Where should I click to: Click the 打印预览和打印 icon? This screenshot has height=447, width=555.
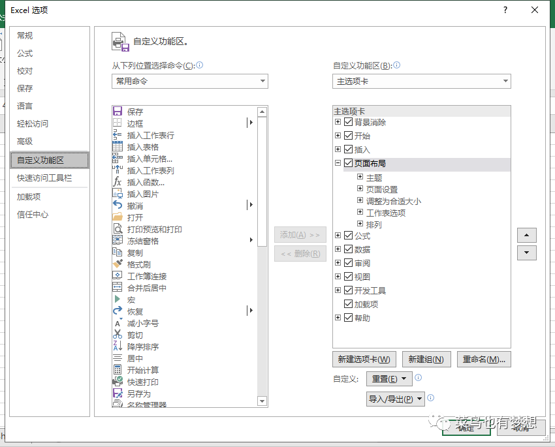click(x=118, y=229)
